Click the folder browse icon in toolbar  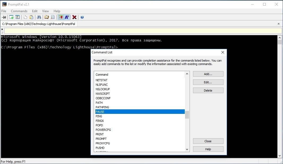[46, 17]
